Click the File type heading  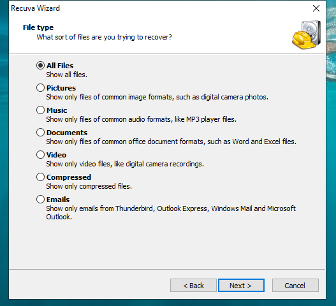[x=38, y=27]
